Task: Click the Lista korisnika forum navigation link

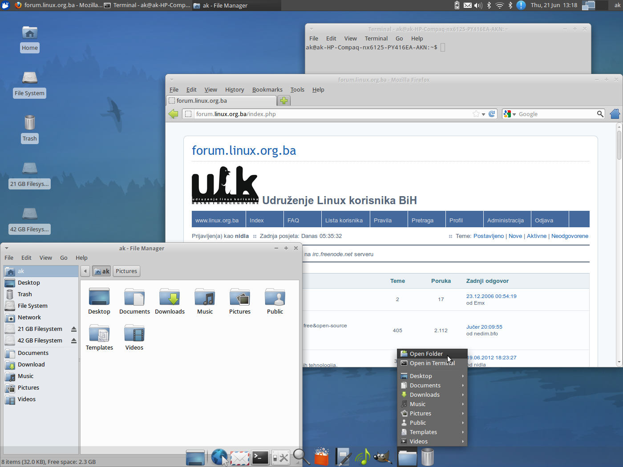Action: click(344, 220)
